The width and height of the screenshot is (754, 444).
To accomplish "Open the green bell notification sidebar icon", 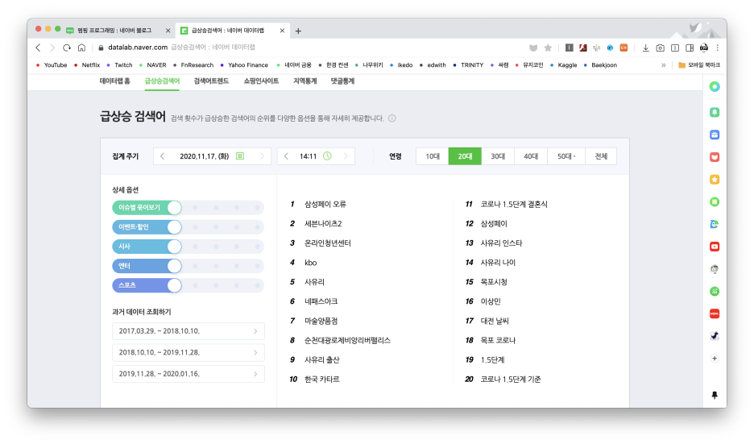I will coord(715,112).
